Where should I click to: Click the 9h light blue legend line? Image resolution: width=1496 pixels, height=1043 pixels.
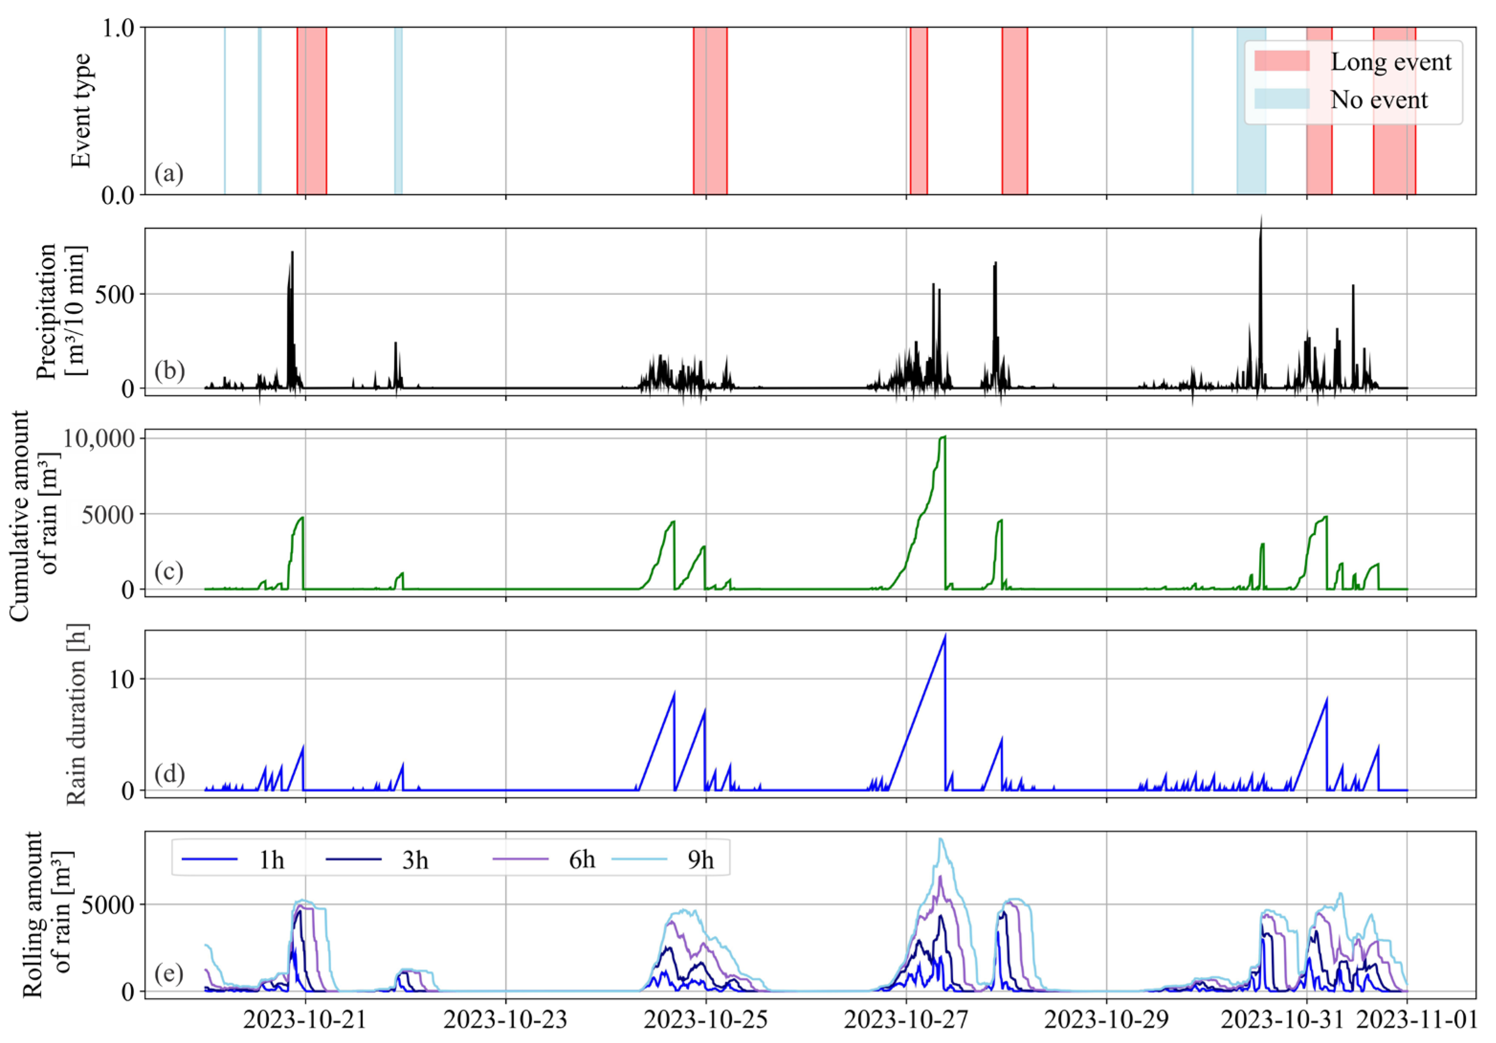639,859
